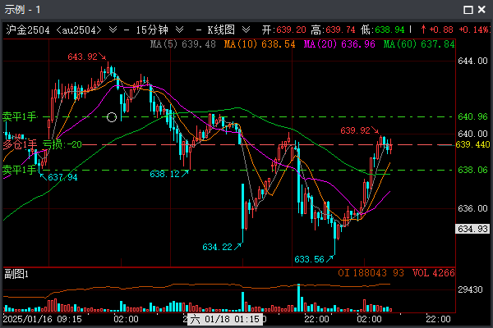The height and width of the screenshot is (328, 493).
Task: Open the contract dropdown next to au2504
Action: click(113, 30)
